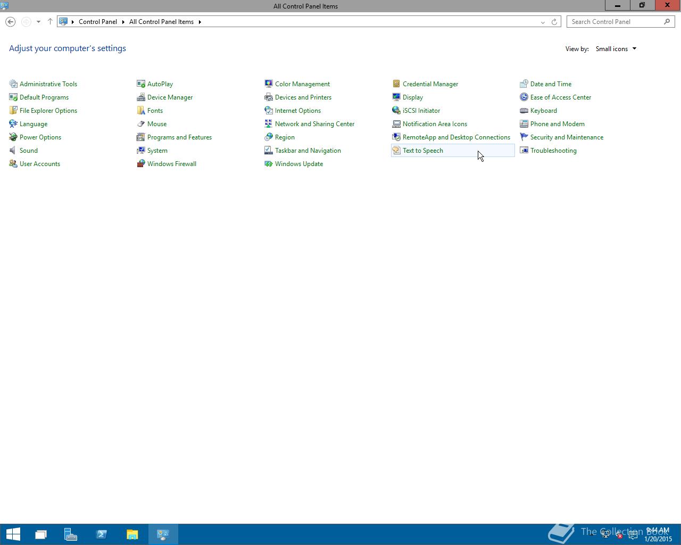Click the Phone and Modem icon
Image resolution: width=681 pixels, height=545 pixels.
pyautogui.click(x=524, y=123)
